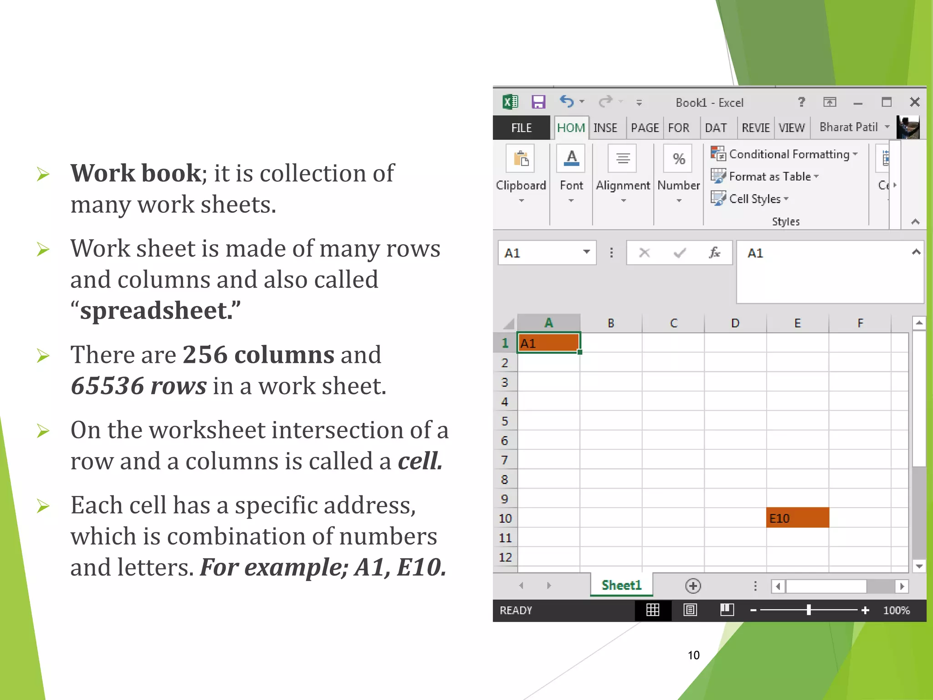Open the Customize Quick Access Toolbar arrow
Viewport: 933px width, 700px height.
coord(639,103)
